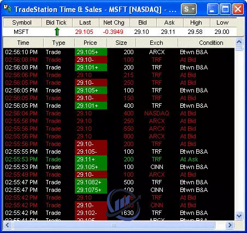Click the At Ask condition cell

pyautogui.click(x=189, y=159)
